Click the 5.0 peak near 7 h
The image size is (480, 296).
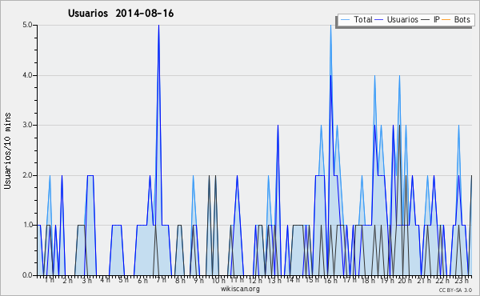[158, 26]
